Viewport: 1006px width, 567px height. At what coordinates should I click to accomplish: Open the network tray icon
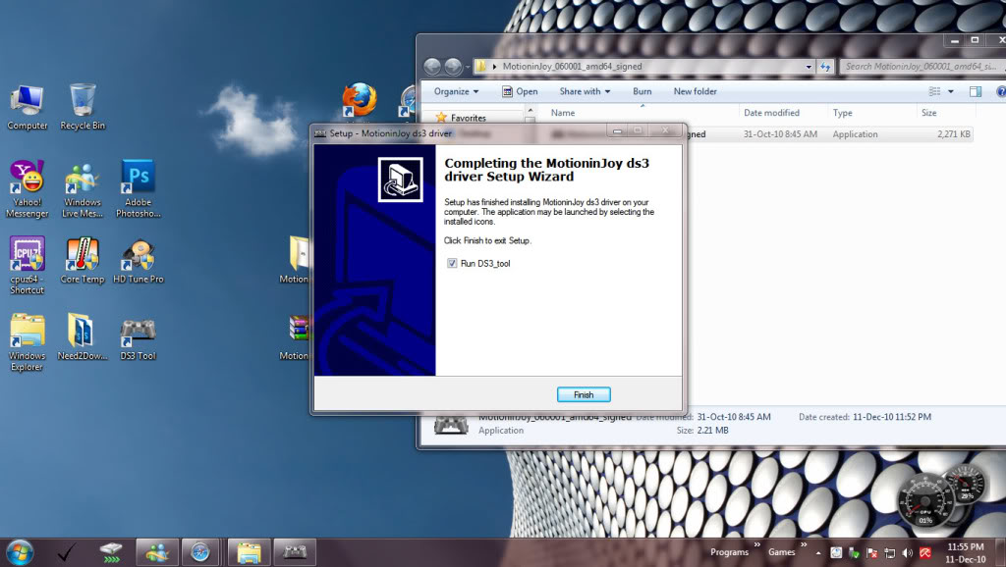click(890, 553)
